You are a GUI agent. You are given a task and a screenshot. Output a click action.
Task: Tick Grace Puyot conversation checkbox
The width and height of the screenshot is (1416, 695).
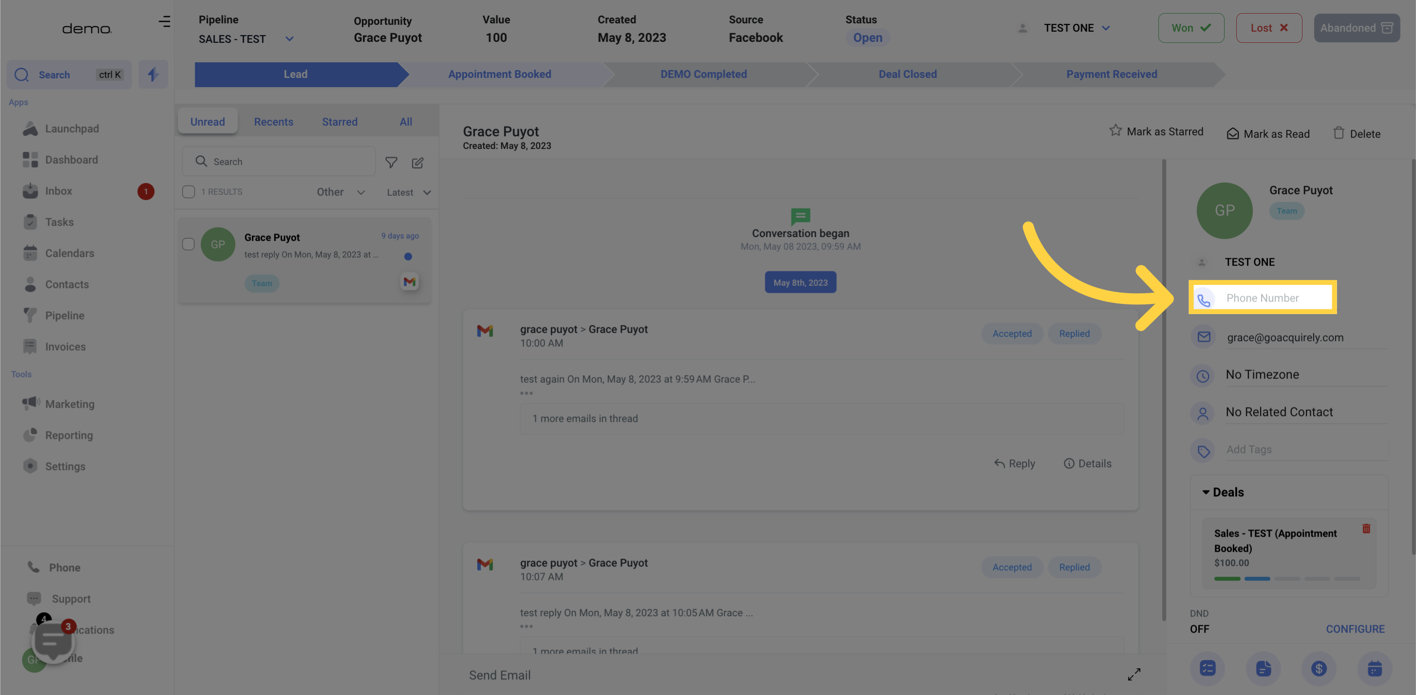pyautogui.click(x=189, y=244)
